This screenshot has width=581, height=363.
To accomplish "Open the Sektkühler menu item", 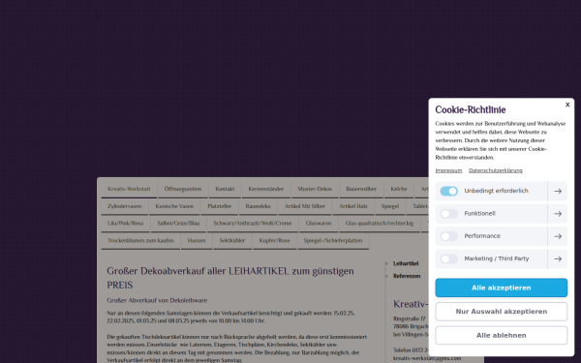I will point(232,241).
